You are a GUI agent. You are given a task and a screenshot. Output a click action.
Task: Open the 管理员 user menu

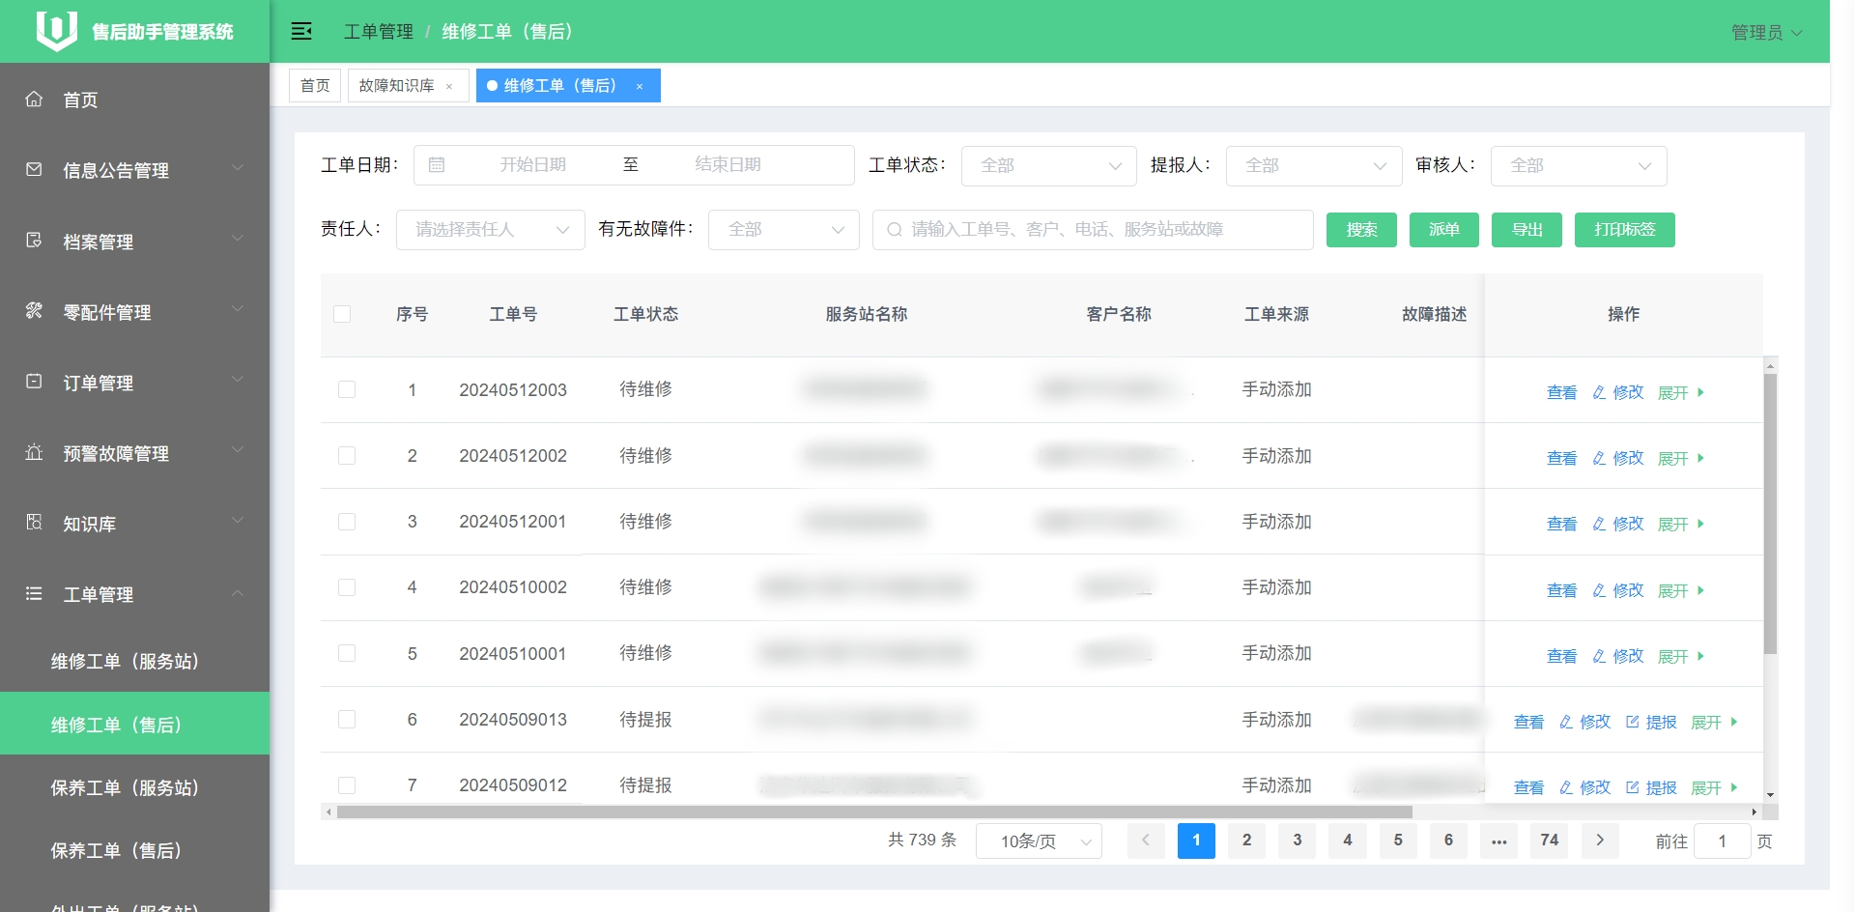click(x=1767, y=32)
